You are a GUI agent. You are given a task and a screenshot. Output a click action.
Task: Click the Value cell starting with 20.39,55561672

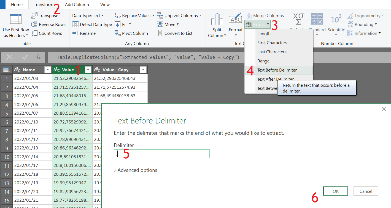click(x=72, y=174)
